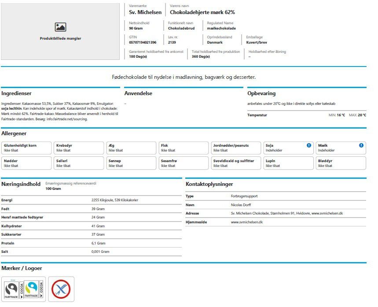The height and width of the screenshot is (307, 378).
Task: Click the storage advice text under Opbevaring
Action: point(291,104)
